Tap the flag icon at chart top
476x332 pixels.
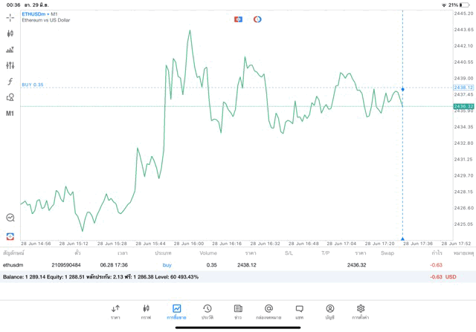coord(238,19)
